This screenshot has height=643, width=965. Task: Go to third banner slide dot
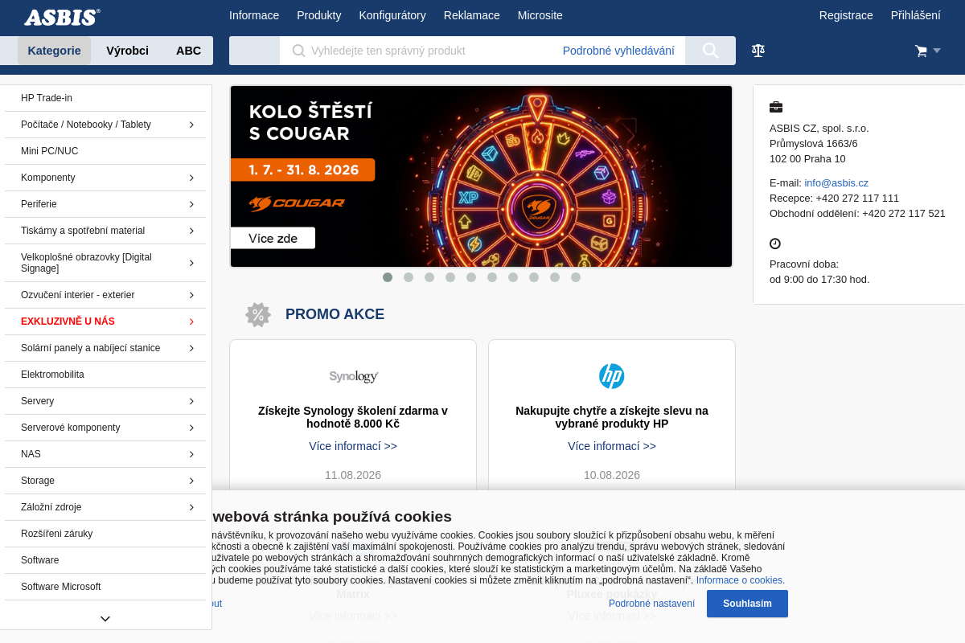429,277
